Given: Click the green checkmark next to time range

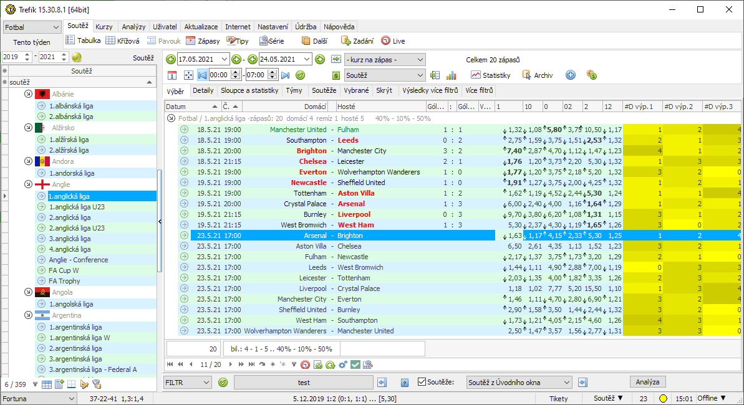Looking at the screenshot, I should pos(300,75).
